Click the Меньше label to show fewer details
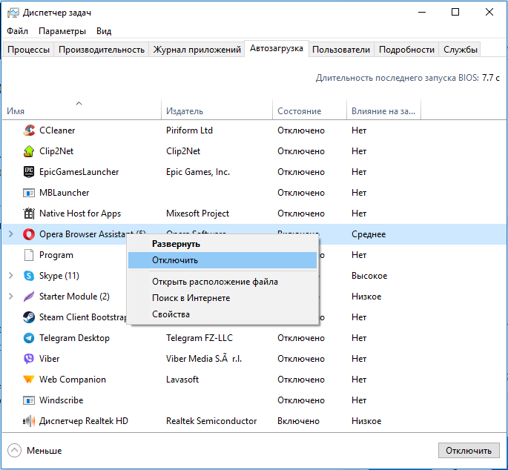The height and width of the screenshot is (470, 508). 44,451
